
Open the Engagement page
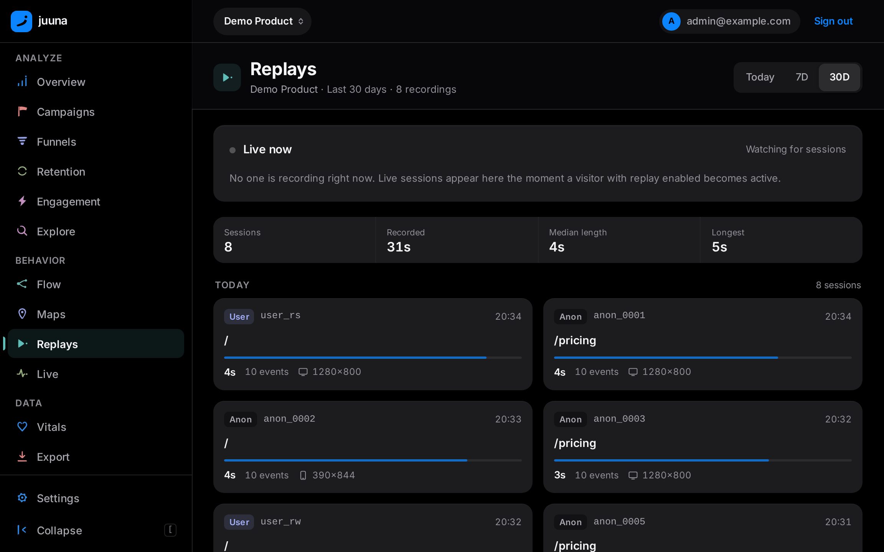pyautogui.click(x=96, y=202)
